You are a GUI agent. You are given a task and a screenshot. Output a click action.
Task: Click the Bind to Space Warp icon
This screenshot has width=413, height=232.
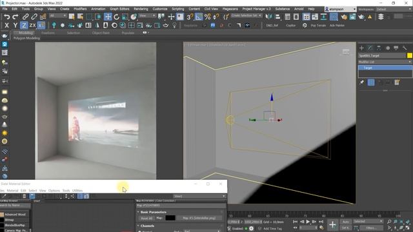click(43, 17)
